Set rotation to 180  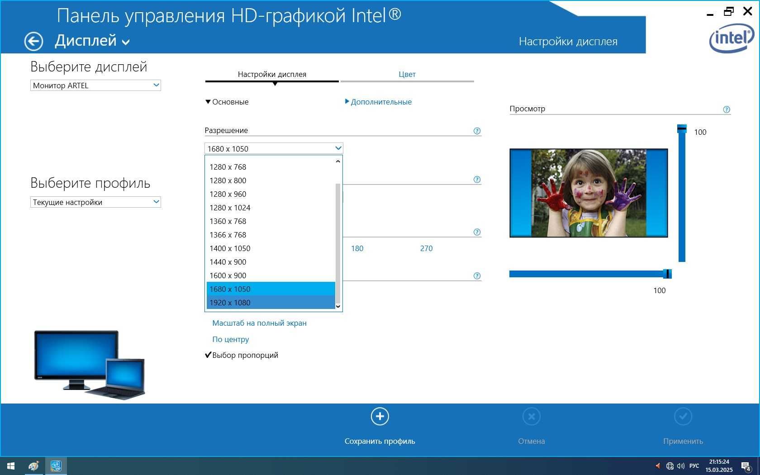[357, 248]
